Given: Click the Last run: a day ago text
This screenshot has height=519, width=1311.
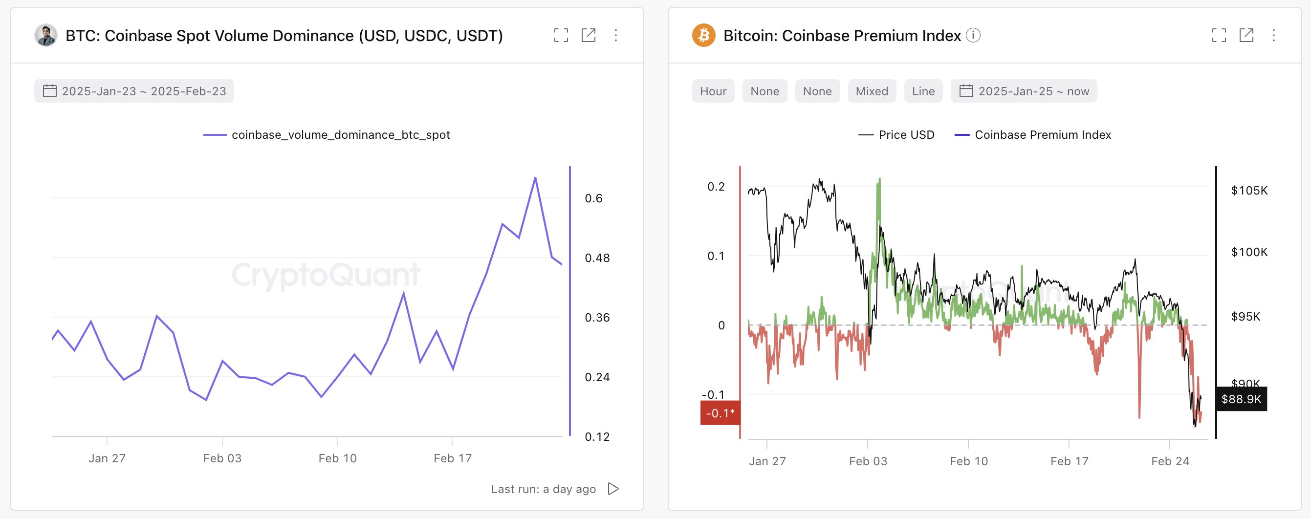Looking at the screenshot, I should (x=543, y=489).
